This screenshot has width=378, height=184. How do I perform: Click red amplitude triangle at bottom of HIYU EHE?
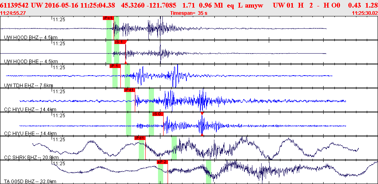pyautogui.click(x=202, y=135)
